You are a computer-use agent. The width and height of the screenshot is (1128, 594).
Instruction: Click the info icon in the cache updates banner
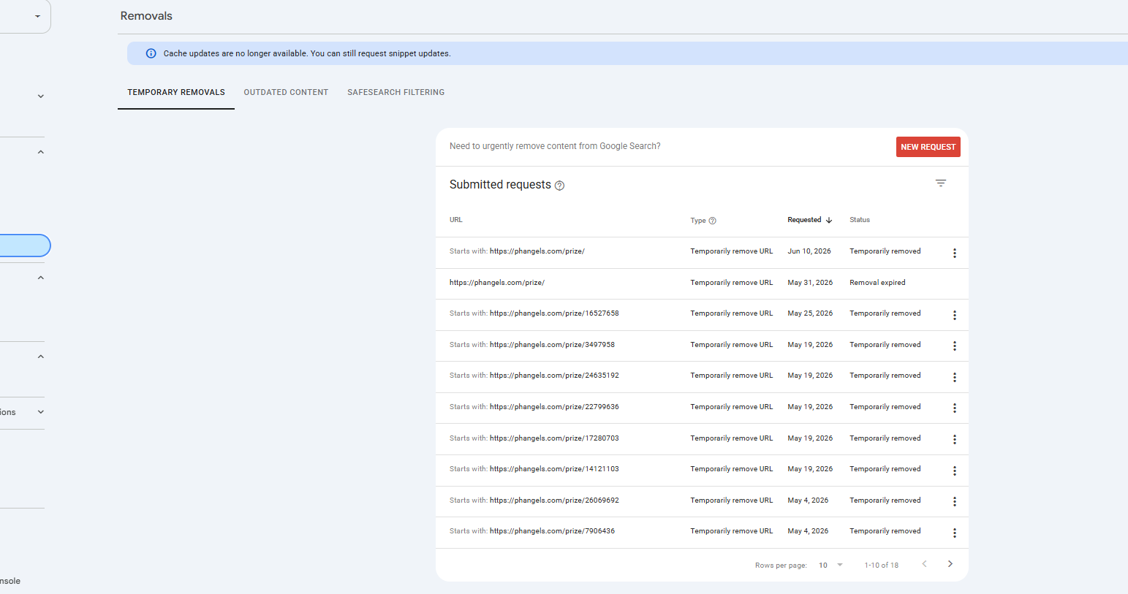(x=151, y=53)
